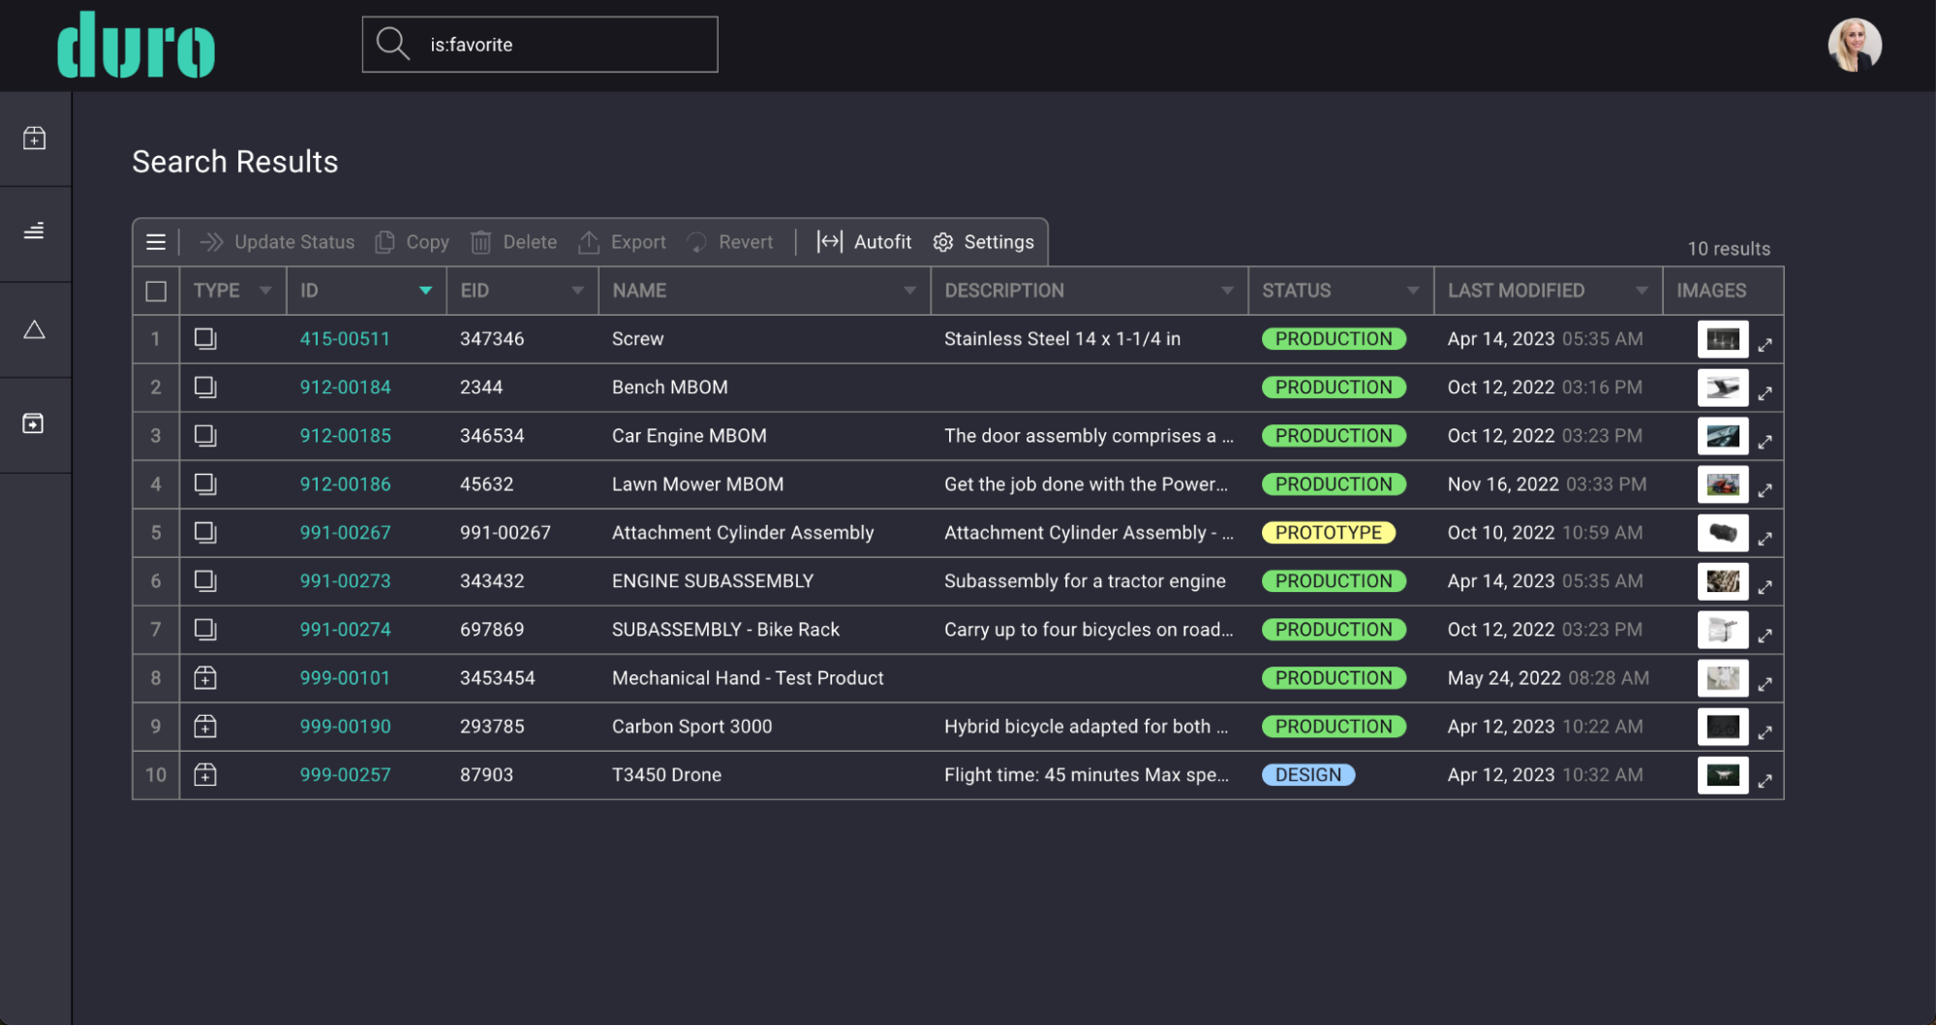
Task: Click the search magnifier icon
Action: pos(392,44)
